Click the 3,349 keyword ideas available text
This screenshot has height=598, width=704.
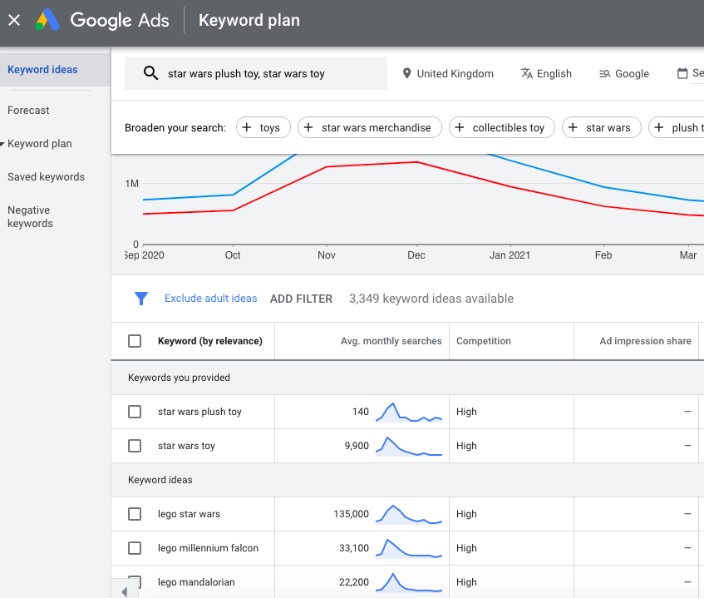tap(431, 299)
